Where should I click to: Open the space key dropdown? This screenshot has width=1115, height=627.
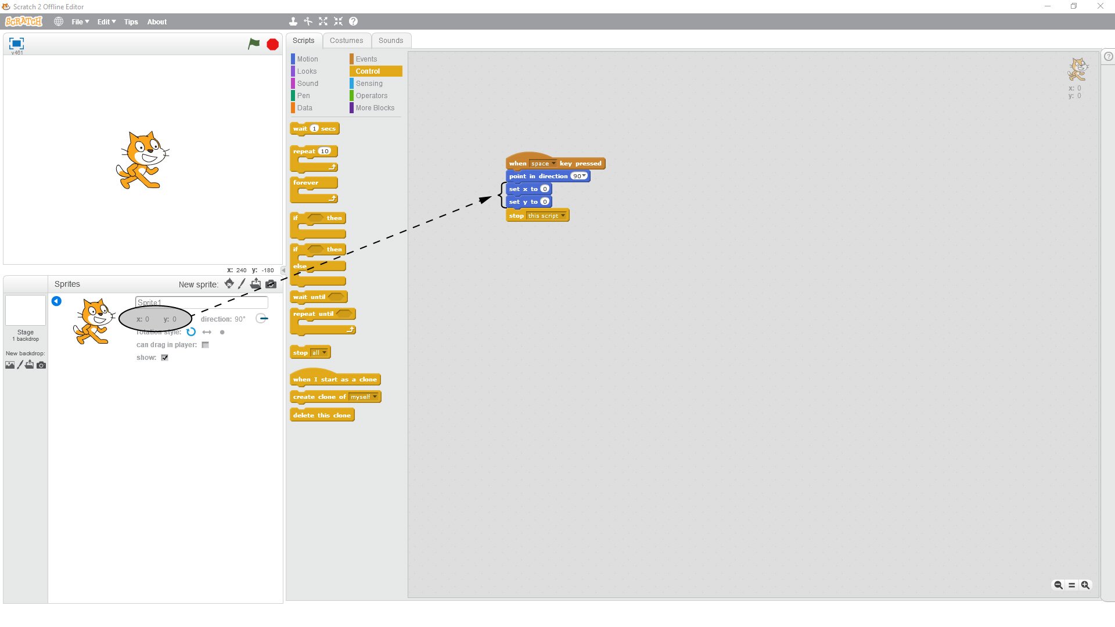[x=553, y=164]
